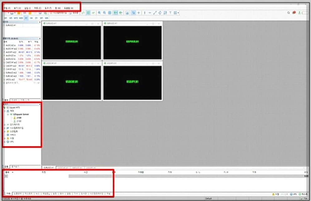This screenshot has height=201, width=311.
Task: Zoom out on the chart
Action: [104, 13]
